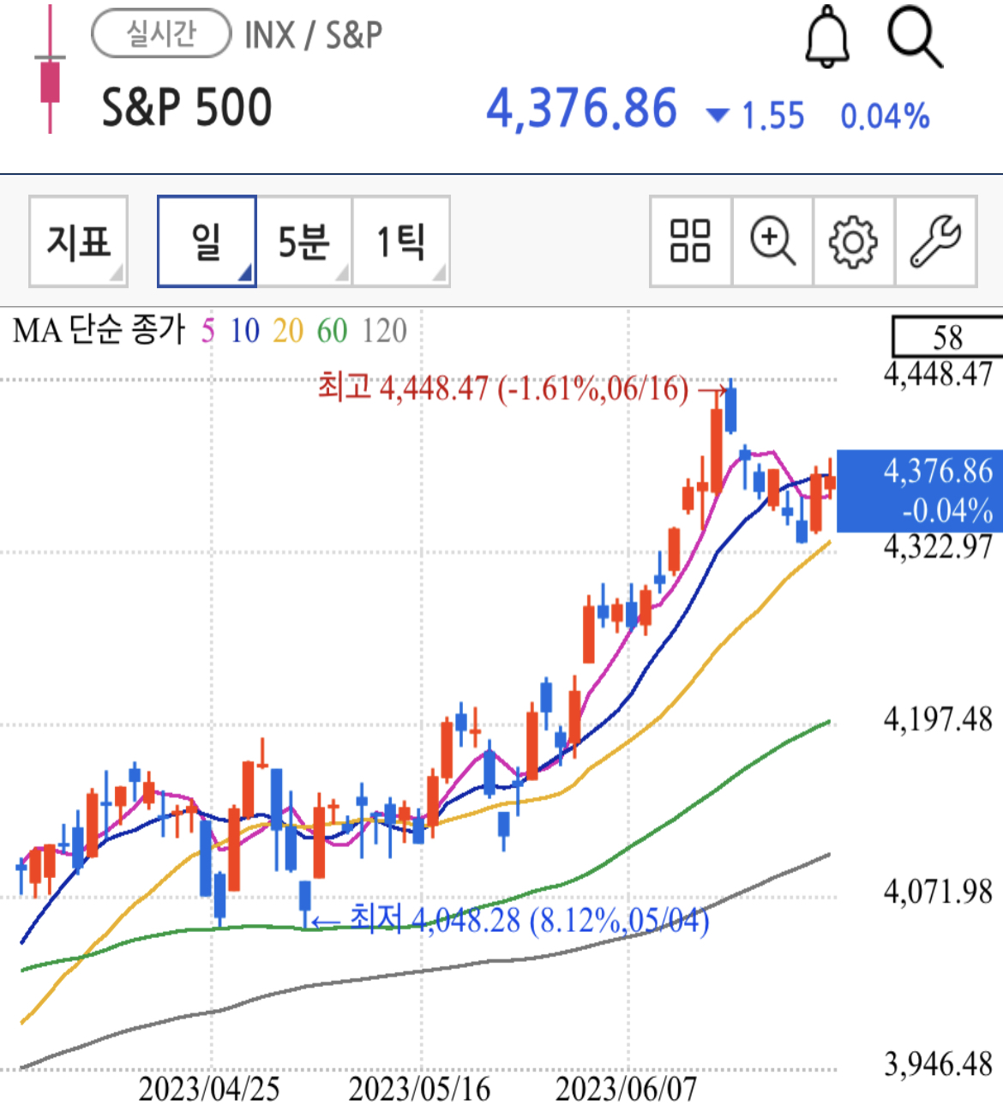Tap the 2023/04/25 date axis label

tap(209, 1090)
